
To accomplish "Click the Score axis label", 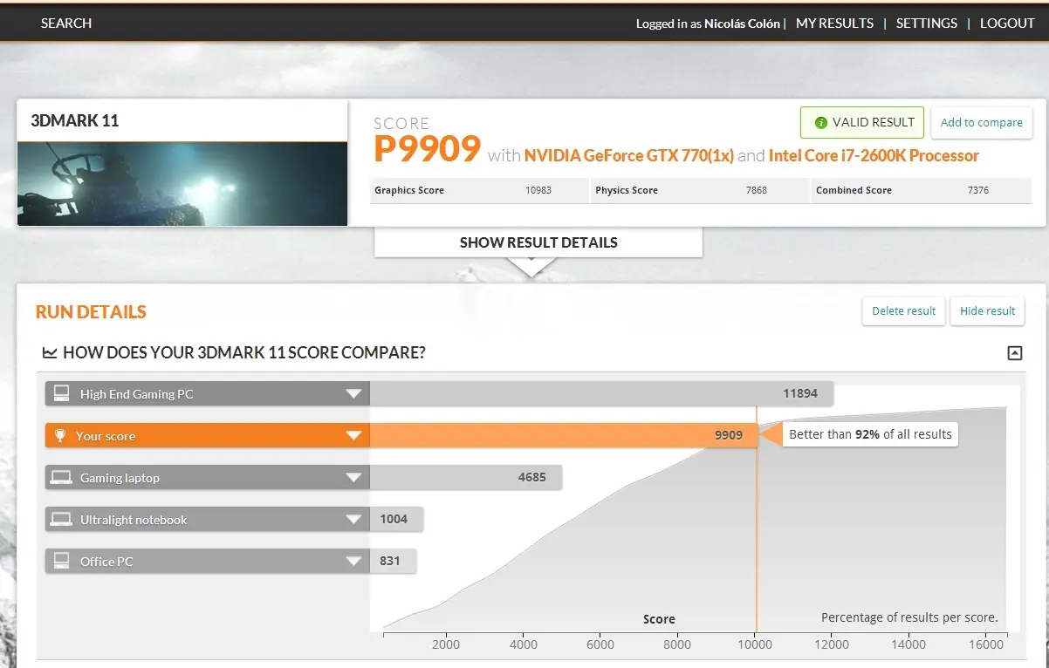I will pos(659,619).
